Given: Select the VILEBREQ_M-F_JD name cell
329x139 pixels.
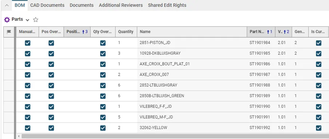Looking at the screenshot, I should [192, 117].
